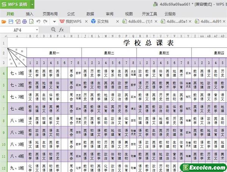This screenshot has width=227, height=172.
Task: Switch to the 4d8c...4d91 document tab
Action: (208, 22)
